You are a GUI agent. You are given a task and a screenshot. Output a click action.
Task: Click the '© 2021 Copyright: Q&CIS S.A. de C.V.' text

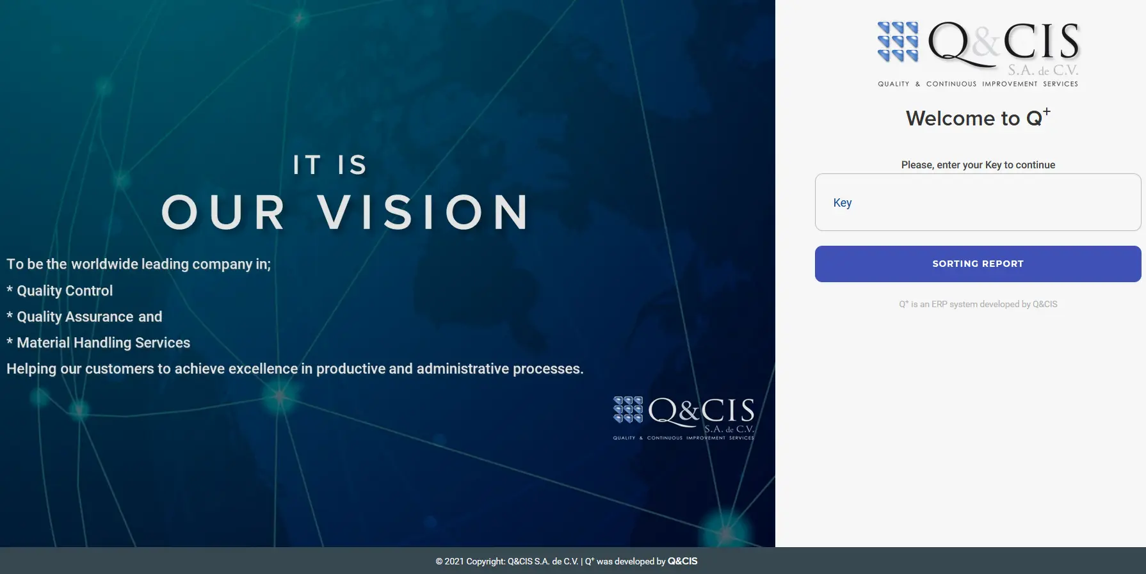[x=507, y=561]
